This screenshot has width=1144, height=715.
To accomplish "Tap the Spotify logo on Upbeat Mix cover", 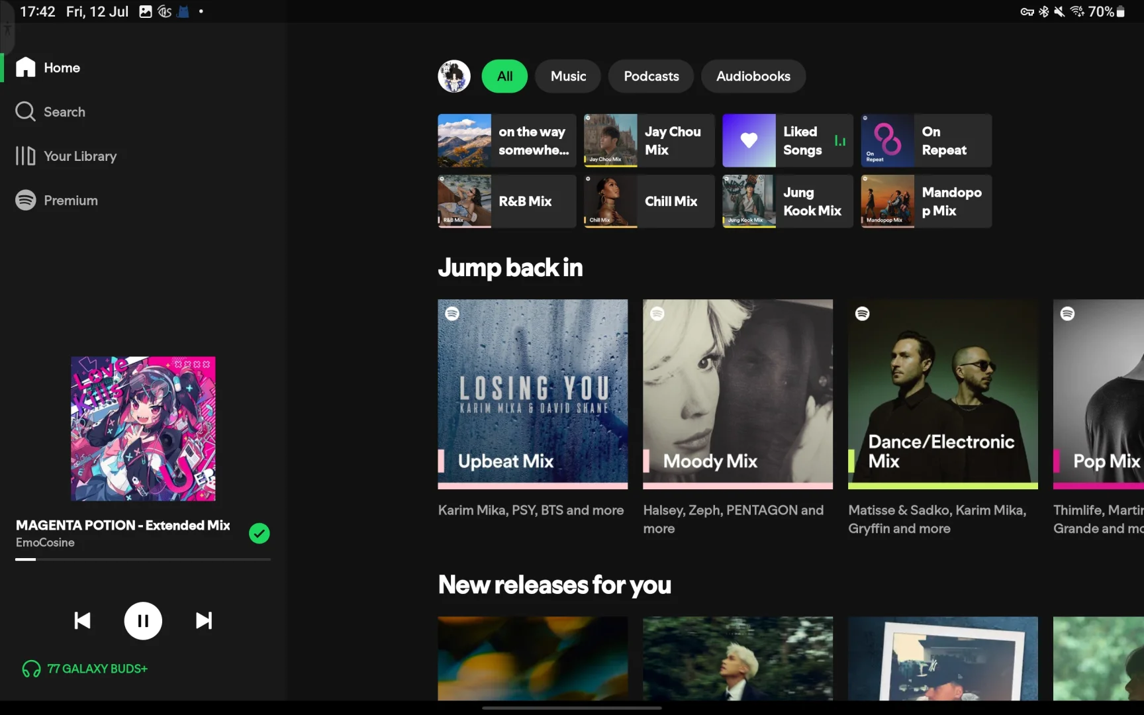I will point(452,313).
